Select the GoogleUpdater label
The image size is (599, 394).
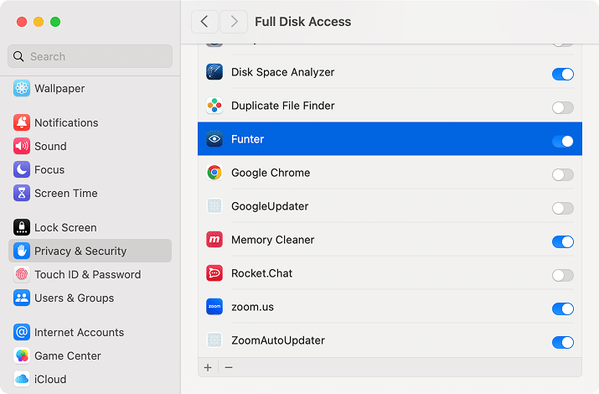coord(270,206)
